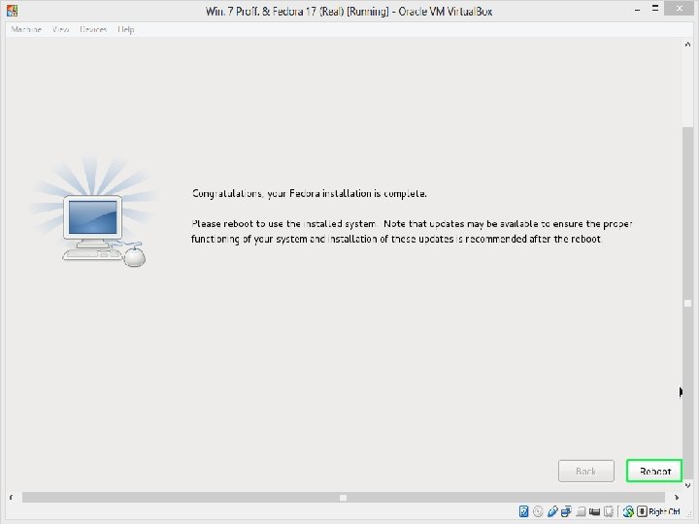
Task: Click the horizontal scrollbar left arrow
Action: 11,497
